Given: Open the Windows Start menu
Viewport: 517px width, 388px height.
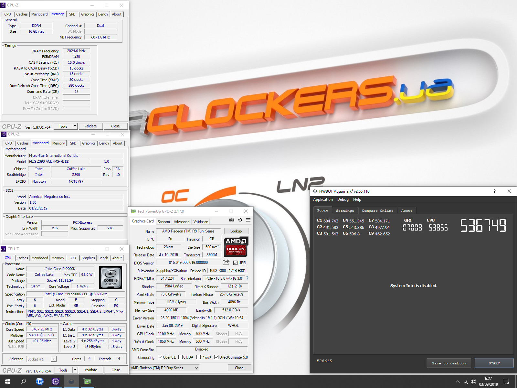Looking at the screenshot, I should click(x=8, y=382).
